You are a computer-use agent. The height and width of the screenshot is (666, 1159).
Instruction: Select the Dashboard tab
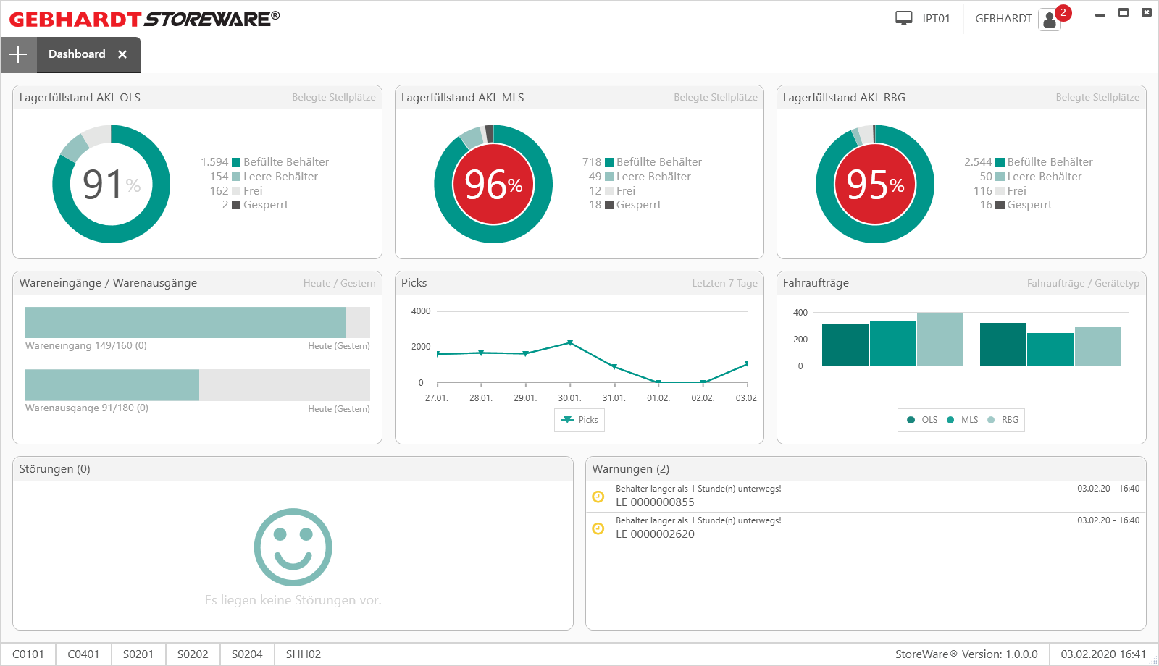click(77, 54)
